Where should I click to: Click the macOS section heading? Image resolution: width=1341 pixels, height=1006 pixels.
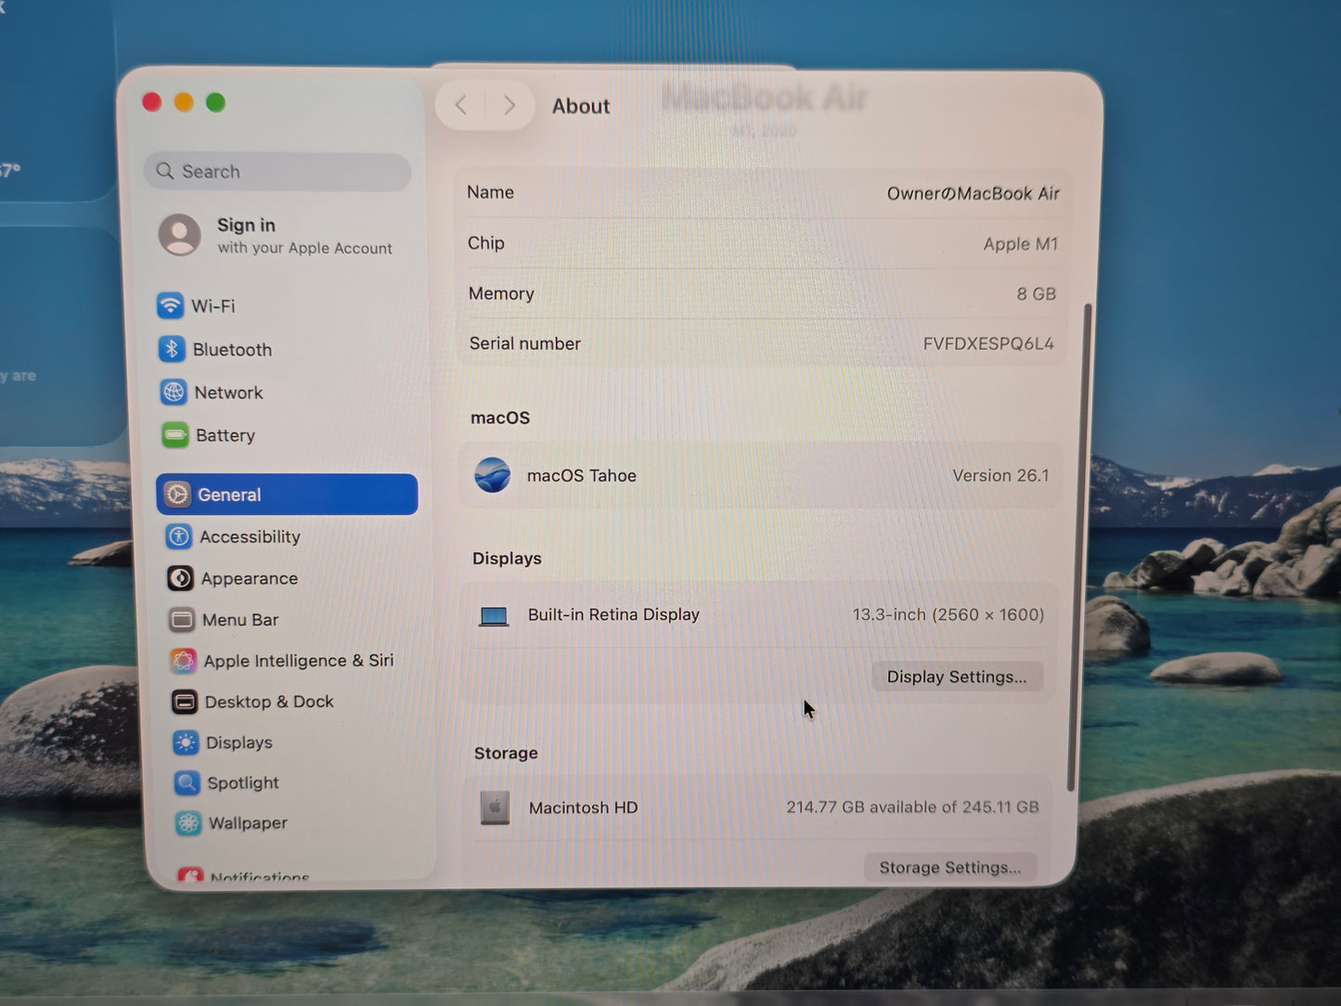500,418
